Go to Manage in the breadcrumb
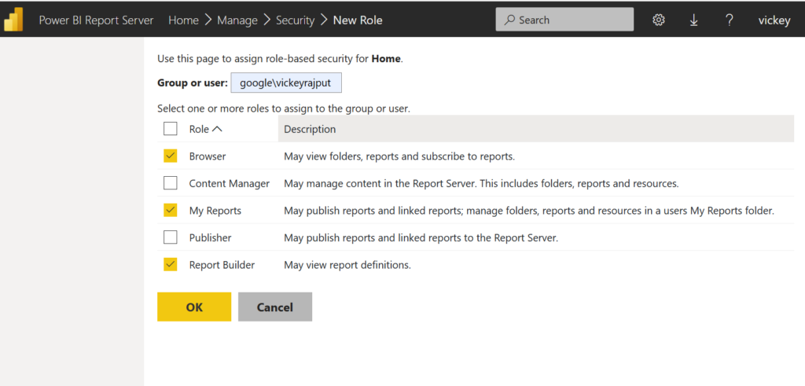Viewport: 805px width, 386px height. [x=237, y=20]
